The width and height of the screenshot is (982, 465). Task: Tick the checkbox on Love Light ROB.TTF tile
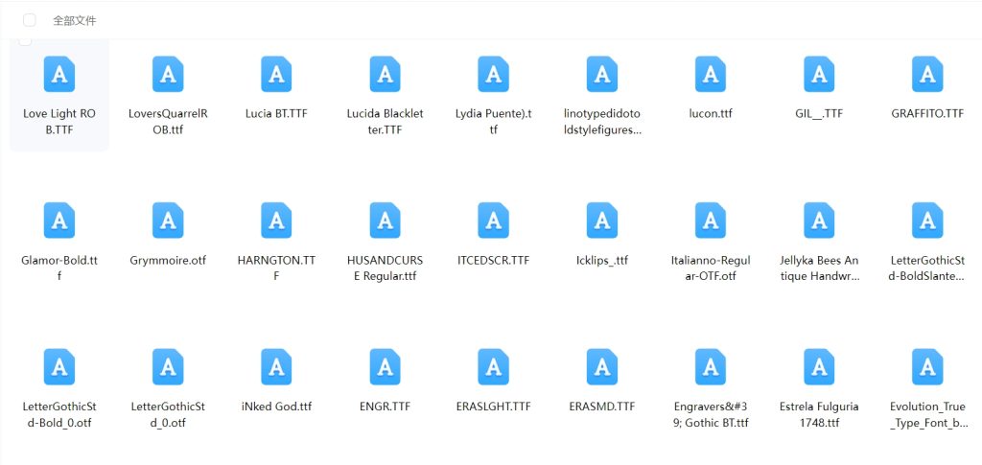[x=25, y=40]
